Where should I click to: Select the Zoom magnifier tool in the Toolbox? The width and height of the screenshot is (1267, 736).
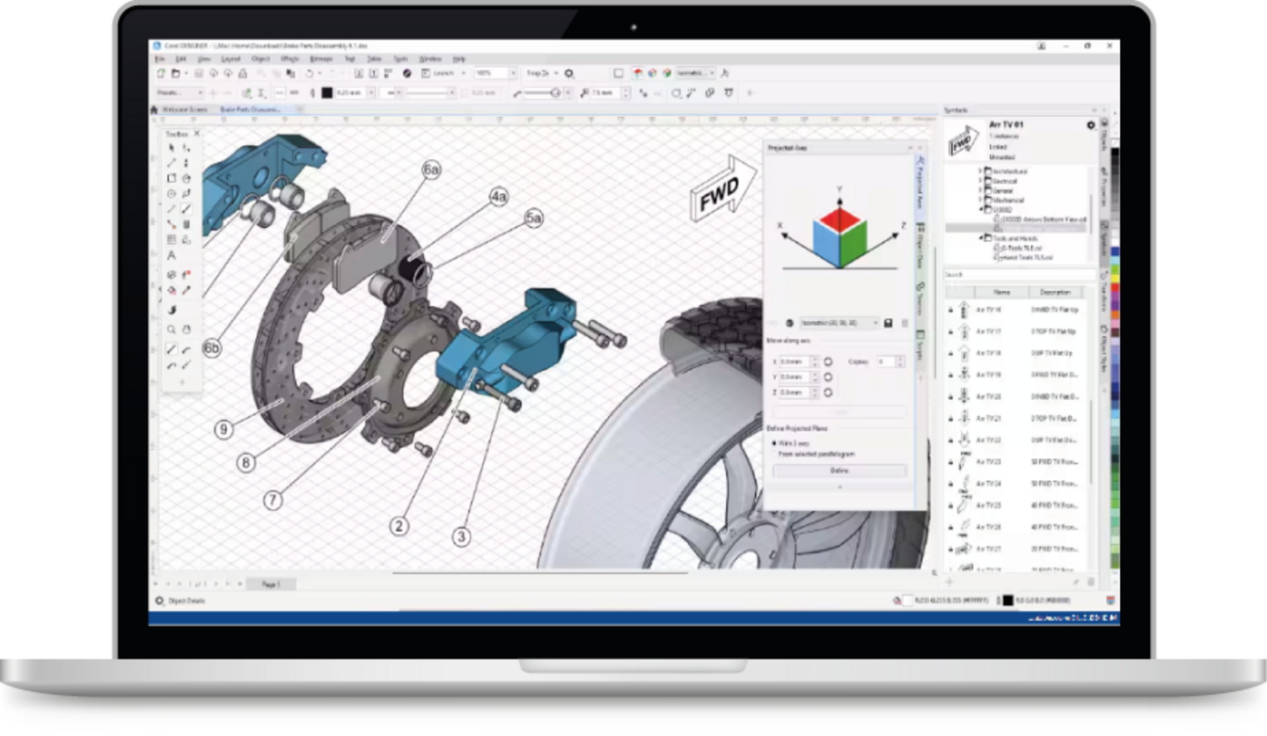[172, 330]
